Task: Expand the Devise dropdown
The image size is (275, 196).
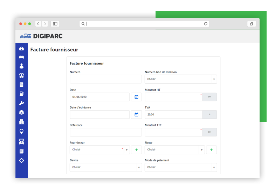Action: click(x=139, y=167)
